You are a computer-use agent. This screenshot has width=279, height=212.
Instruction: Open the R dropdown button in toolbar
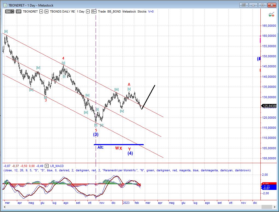coord(94,11)
